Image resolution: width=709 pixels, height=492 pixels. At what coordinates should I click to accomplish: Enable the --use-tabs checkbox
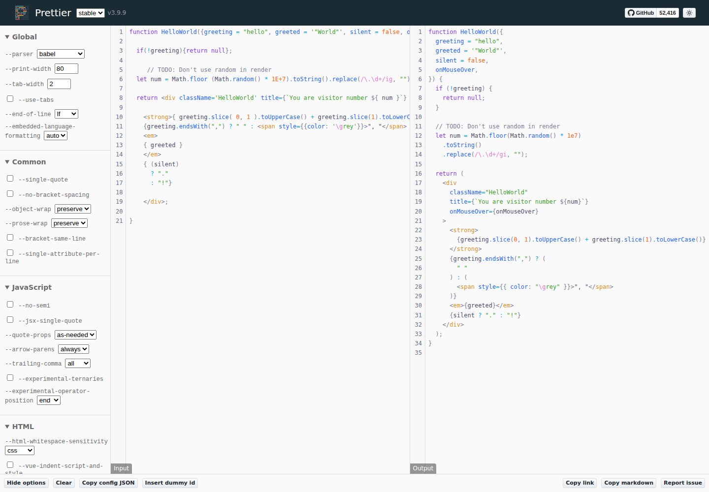point(10,99)
